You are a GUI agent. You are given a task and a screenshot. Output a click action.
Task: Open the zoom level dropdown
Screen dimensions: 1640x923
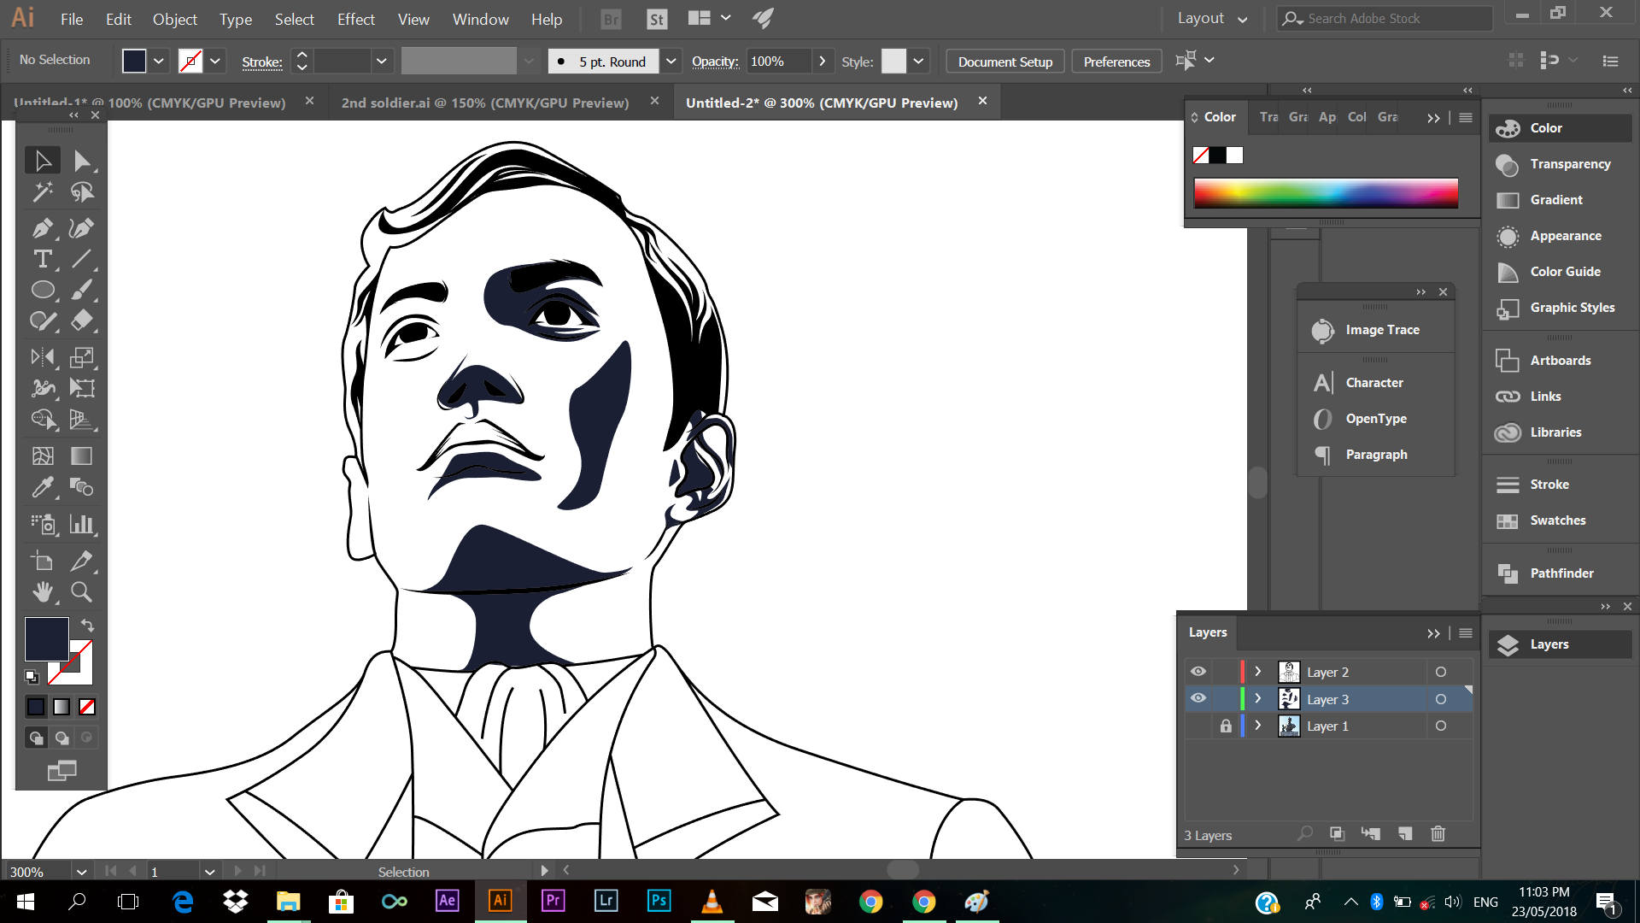point(81,872)
